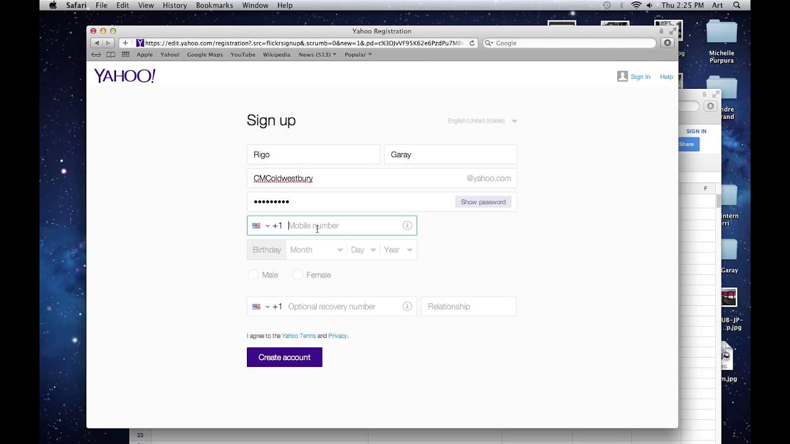The height and width of the screenshot is (444, 790).
Task: Click the info icon in recovery number field
Action: click(407, 306)
